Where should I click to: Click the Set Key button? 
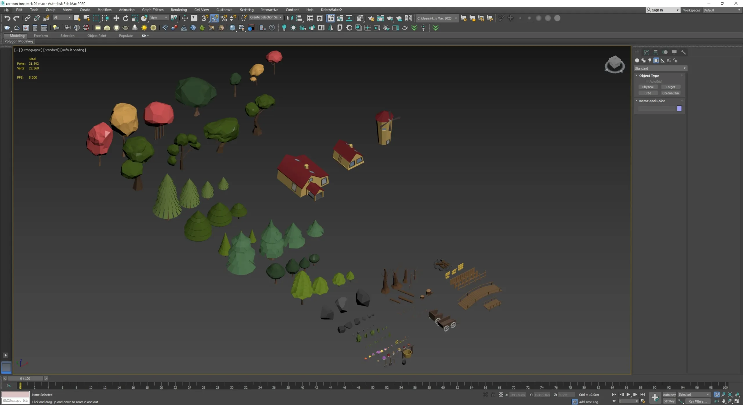click(x=669, y=401)
